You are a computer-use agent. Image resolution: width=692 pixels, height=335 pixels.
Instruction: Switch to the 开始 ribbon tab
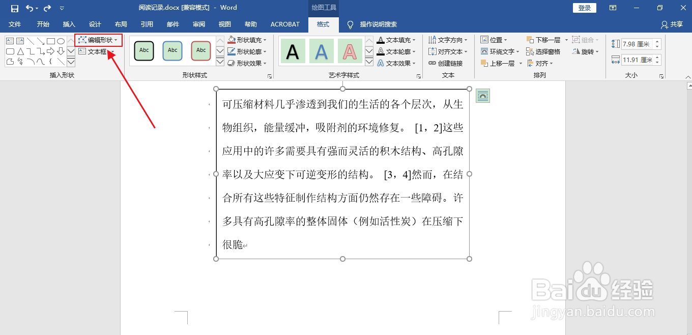point(43,24)
